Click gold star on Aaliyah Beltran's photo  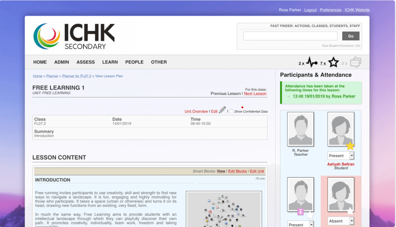350,146
